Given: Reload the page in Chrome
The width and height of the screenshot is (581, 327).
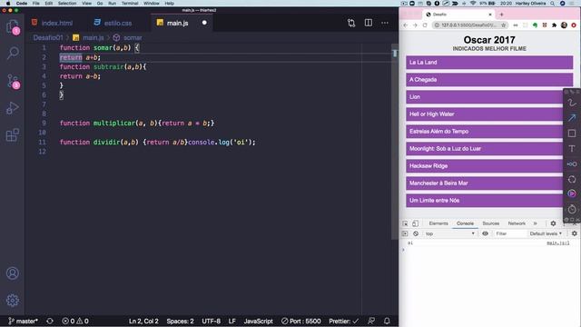Looking at the screenshot, I should pos(425,25).
